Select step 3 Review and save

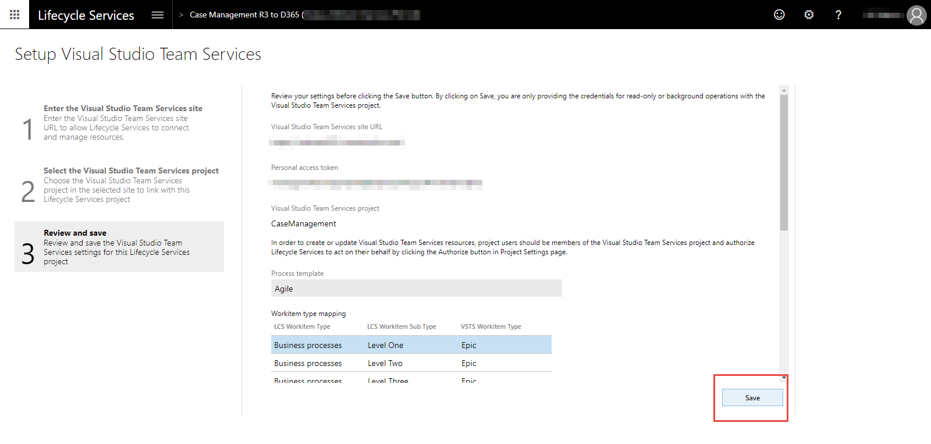(x=119, y=246)
